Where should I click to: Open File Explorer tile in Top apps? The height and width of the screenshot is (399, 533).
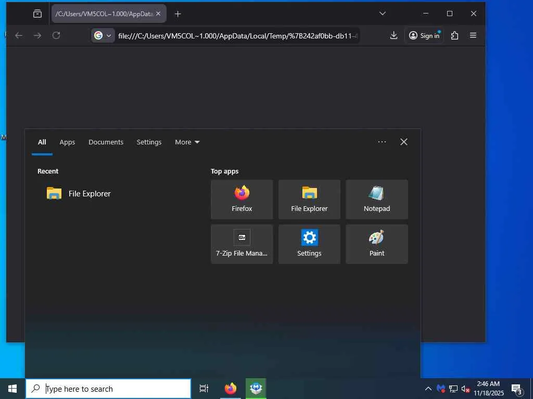tap(309, 199)
